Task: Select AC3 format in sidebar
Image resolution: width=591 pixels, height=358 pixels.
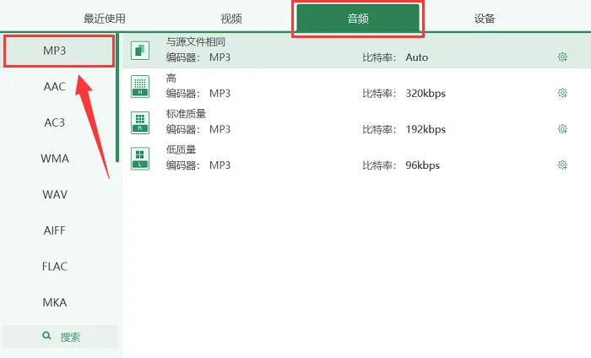Action: (55, 122)
